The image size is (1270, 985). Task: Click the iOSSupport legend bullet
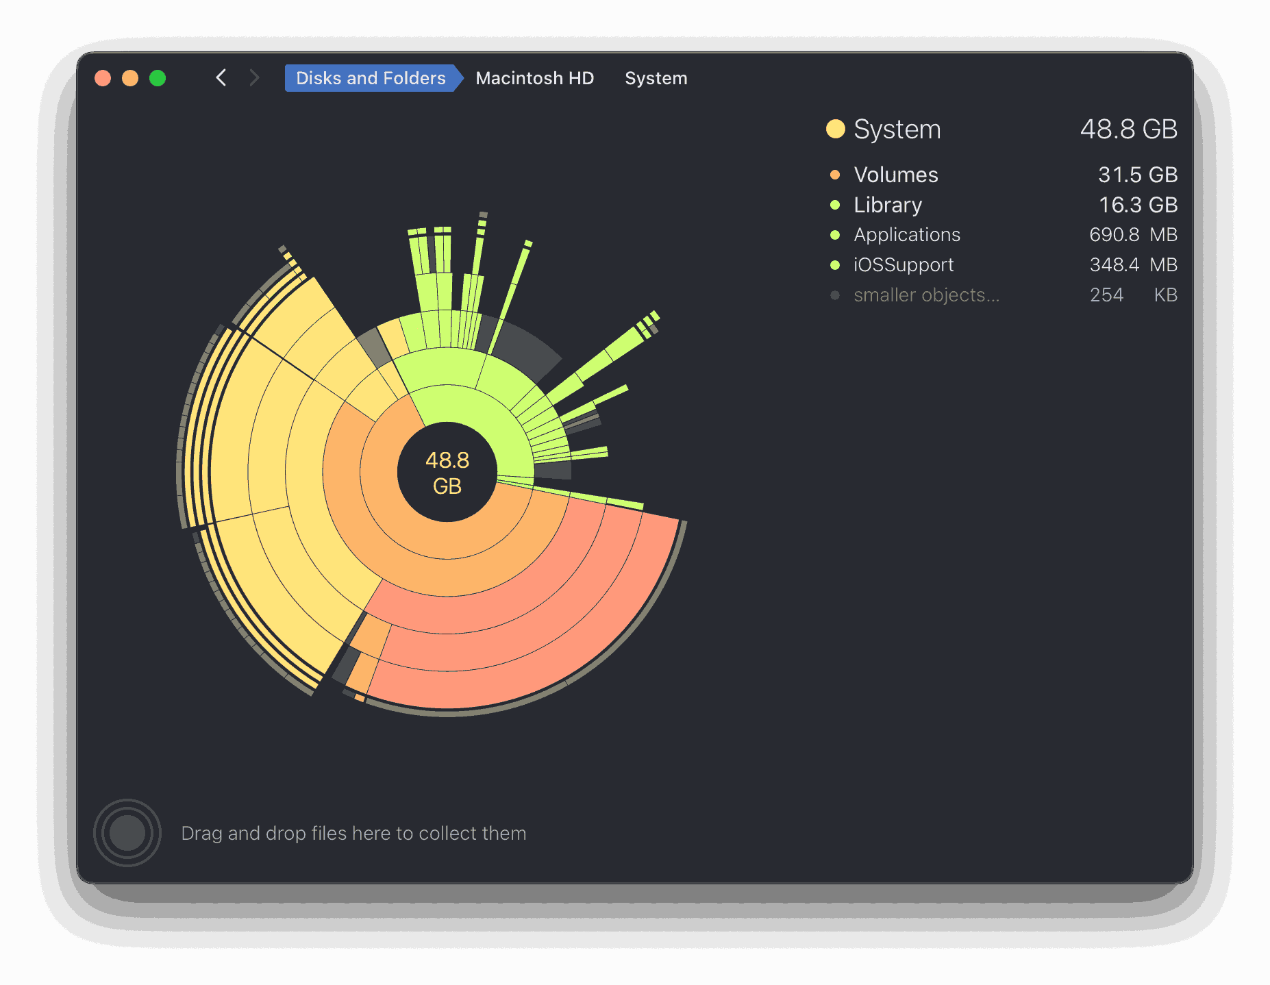pos(834,264)
